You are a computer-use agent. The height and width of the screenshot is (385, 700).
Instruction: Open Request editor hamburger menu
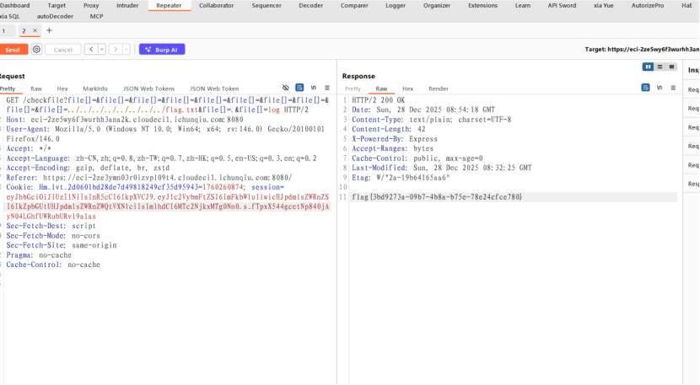click(327, 88)
